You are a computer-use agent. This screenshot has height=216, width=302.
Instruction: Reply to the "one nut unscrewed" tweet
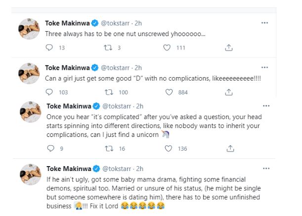click(x=49, y=48)
